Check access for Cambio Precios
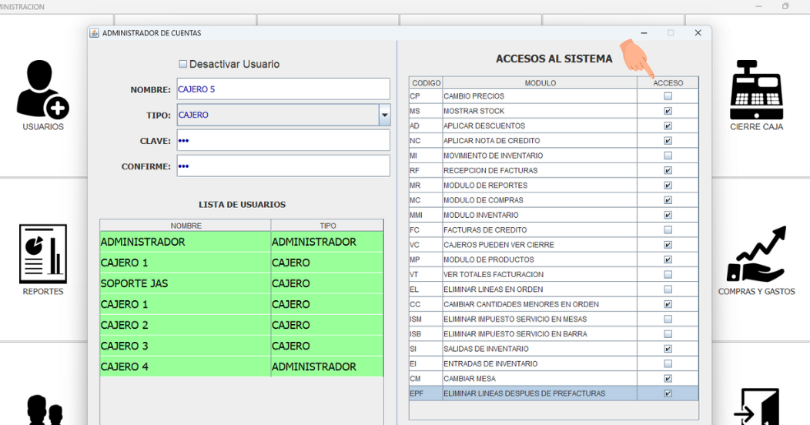Screen dimensions: 810x425 tap(668, 96)
